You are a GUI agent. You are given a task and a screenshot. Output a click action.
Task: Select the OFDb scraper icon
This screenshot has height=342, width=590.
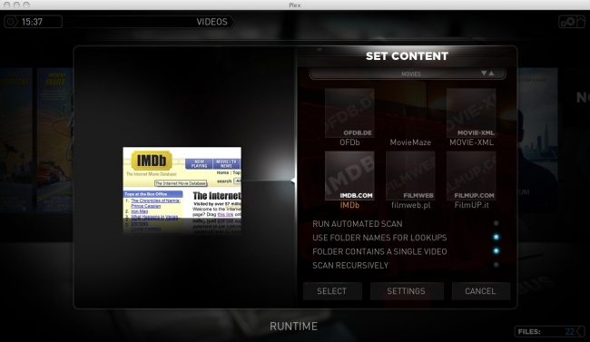tap(349, 112)
